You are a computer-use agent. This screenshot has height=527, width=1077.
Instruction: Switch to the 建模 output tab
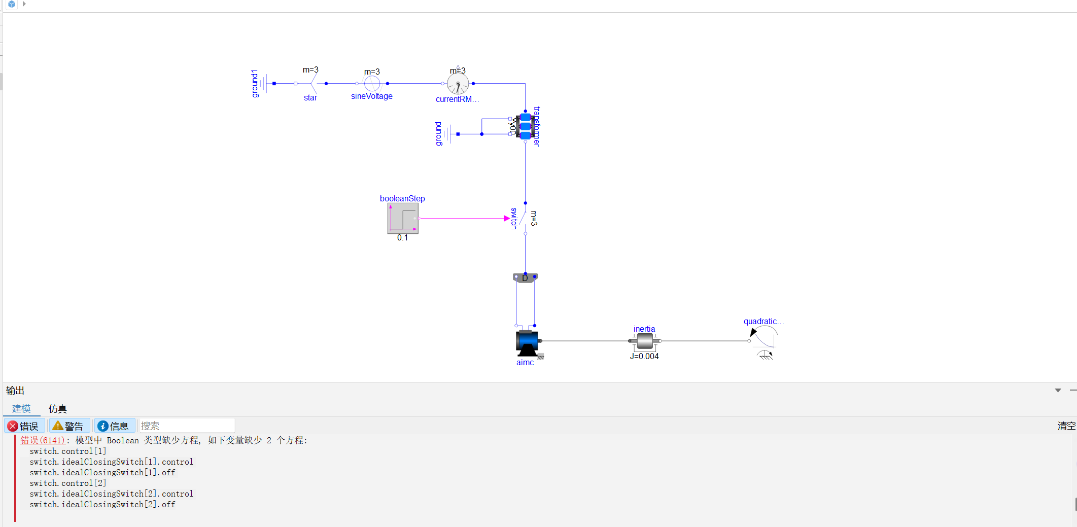[x=21, y=409]
